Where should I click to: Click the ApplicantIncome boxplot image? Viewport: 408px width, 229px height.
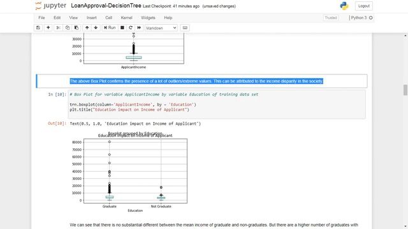click(127, 51)
